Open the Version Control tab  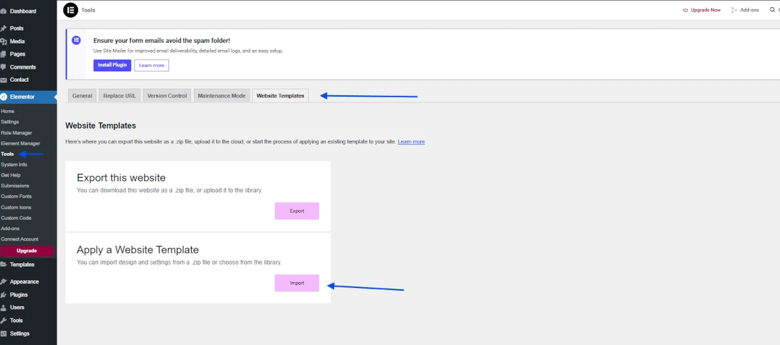pos(167,95)
